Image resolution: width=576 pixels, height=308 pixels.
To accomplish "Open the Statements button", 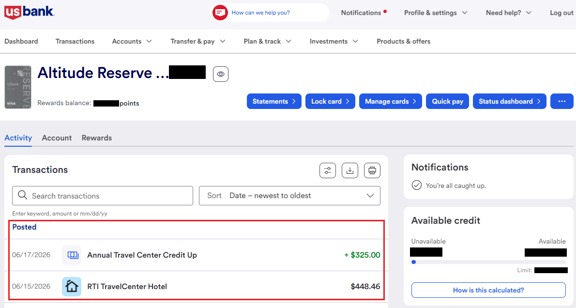I will coord(274,101).
